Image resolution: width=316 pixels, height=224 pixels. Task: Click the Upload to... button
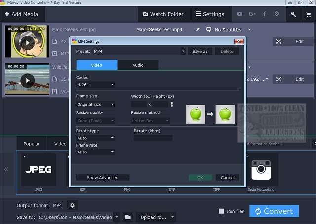[x=153, y=217]
